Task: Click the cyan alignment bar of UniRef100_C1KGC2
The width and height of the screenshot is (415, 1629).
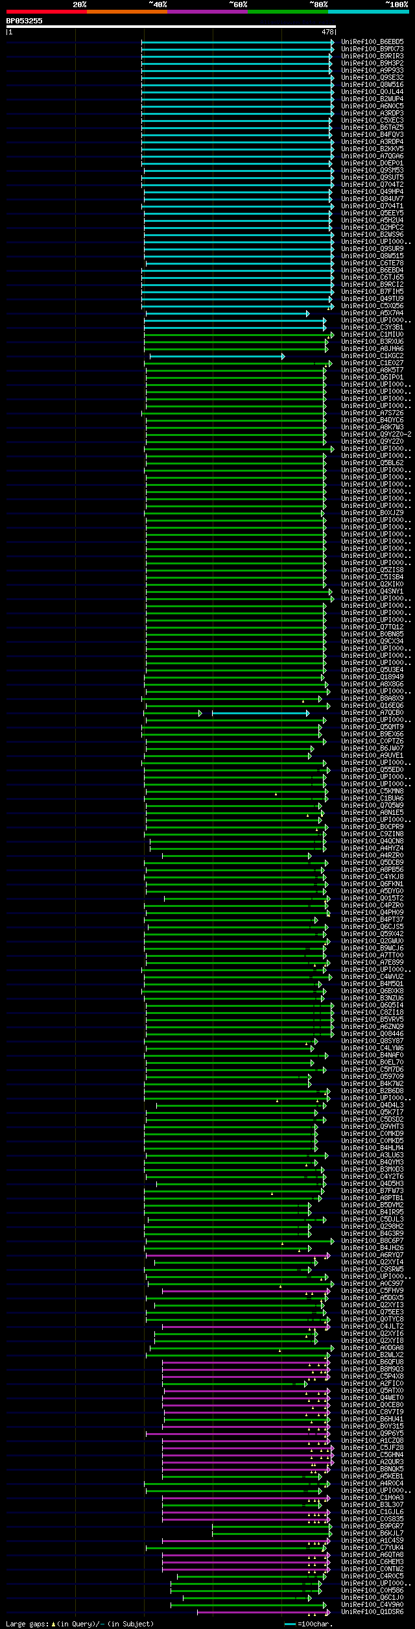Action: 217,356
